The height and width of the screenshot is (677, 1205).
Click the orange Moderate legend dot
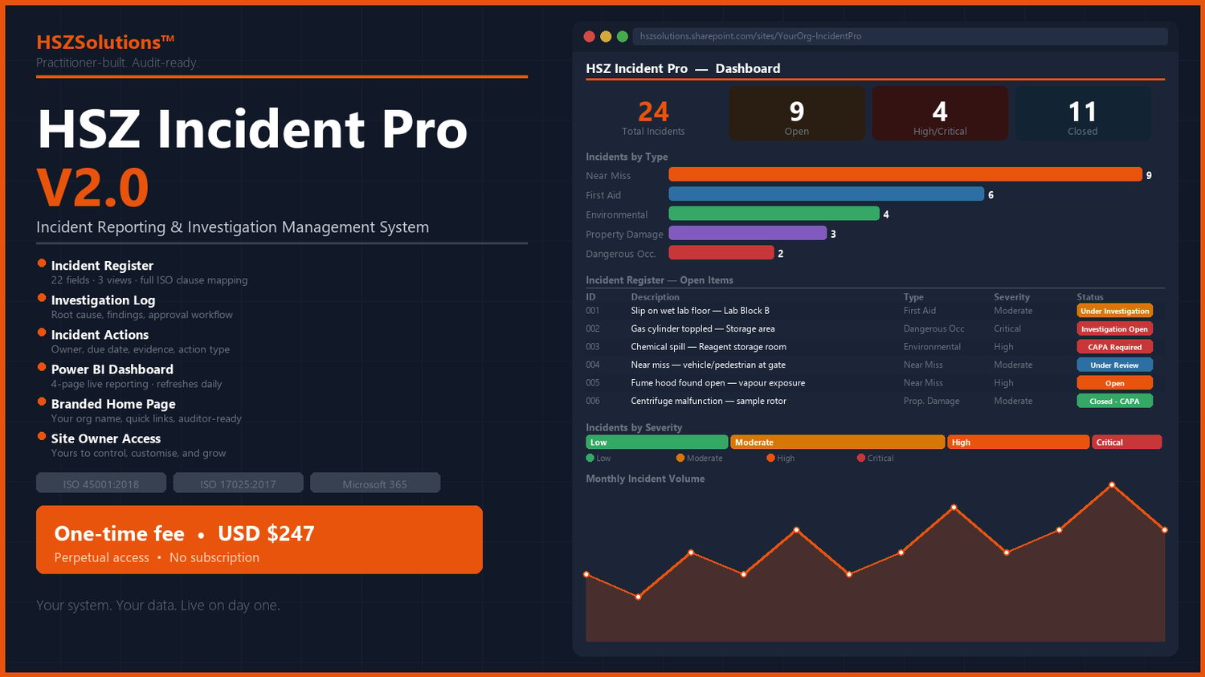[x=680, y=459]
